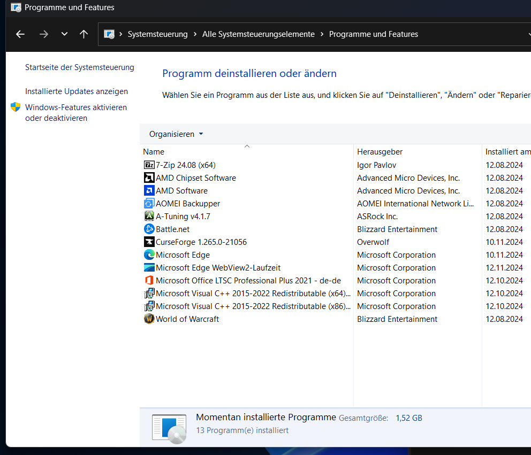Open the Organisieren dropdown menu
531x455 pixels.
[176, 134]
